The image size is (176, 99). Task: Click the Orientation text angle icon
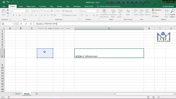[x=52, y=11]
